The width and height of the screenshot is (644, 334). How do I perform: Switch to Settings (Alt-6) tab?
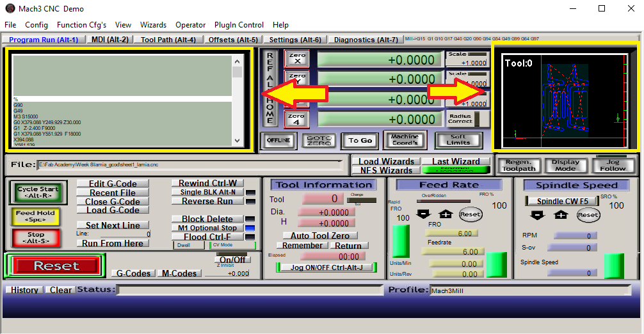(295, 40)
